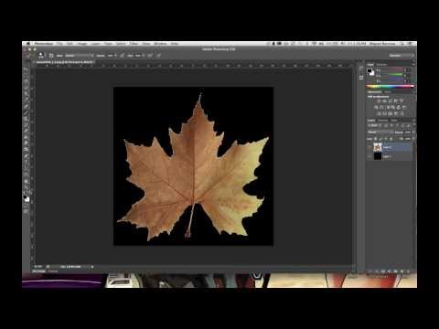The height and width of the screenshot is (329, 439).
Task: Select the Hand tool
Action: tap(27, 182)
